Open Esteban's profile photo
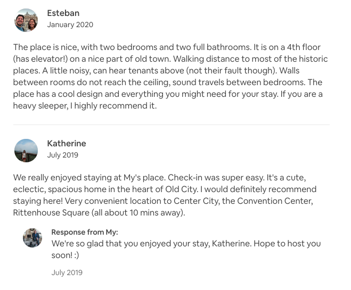The height and width of the screenshot is (290, 351). point(26,20)
